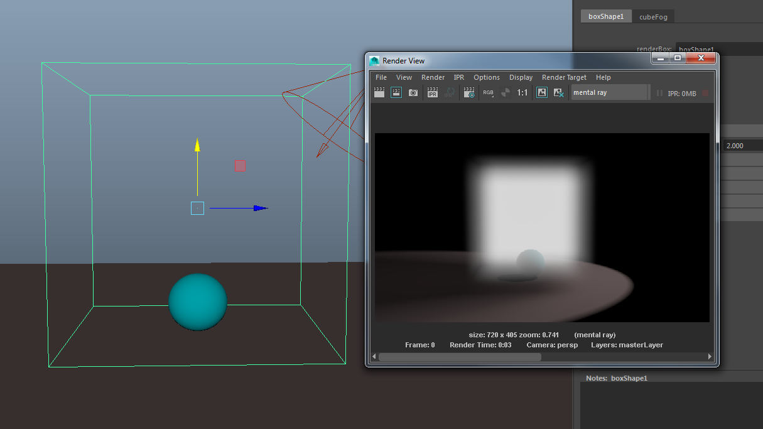Take a snapshot with the camera icon
The image size is (763, 429).
[x=413, y=93]
